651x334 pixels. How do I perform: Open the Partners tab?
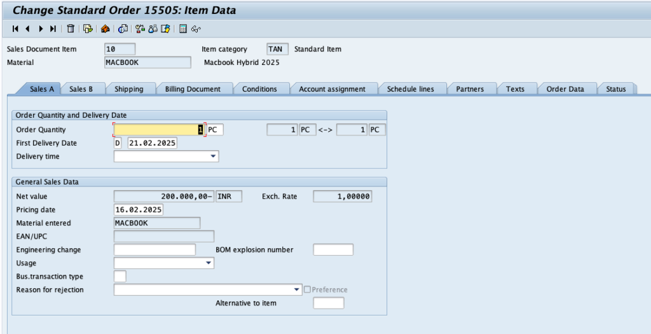click(470, 89)
